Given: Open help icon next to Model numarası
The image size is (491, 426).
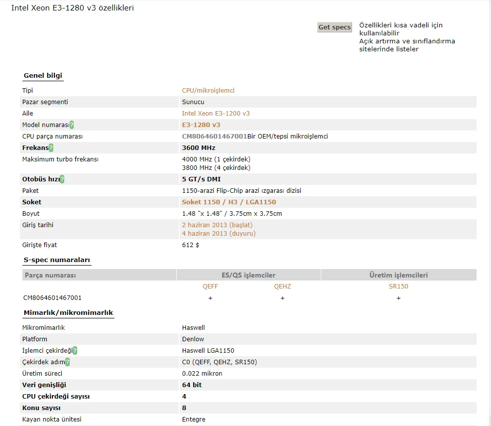Looking at the screenshot, I should (72, 125).
